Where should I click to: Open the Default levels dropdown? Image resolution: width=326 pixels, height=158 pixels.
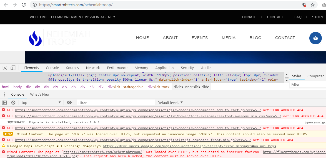(170, 103)
